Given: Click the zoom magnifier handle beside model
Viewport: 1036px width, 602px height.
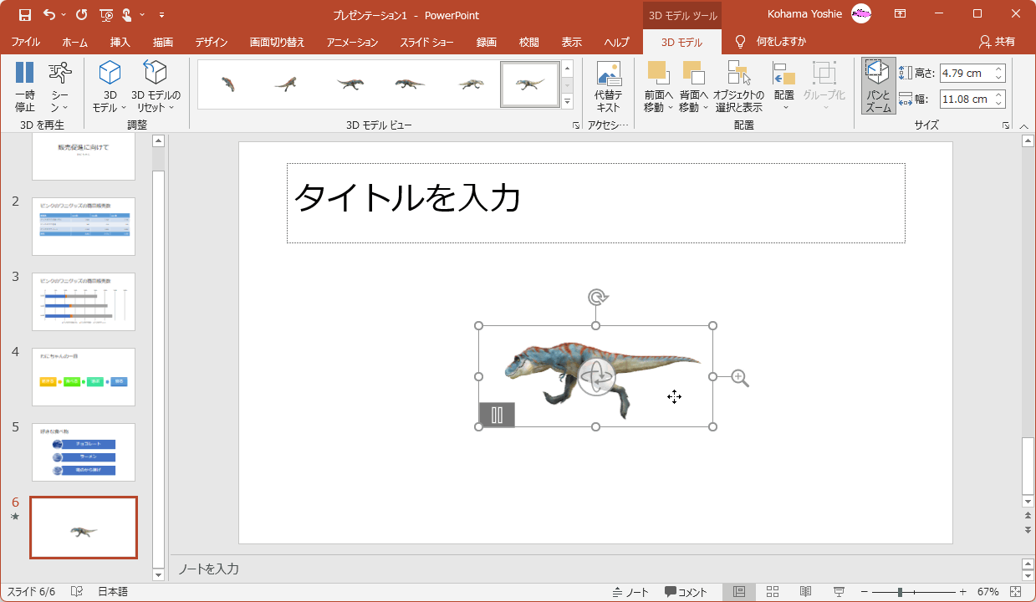Looking at the screenshot, I should point(740,378).
